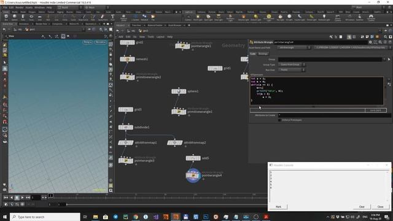Add a Sky Light from shelf
The image size is (393, 221).
coord(280,17)
